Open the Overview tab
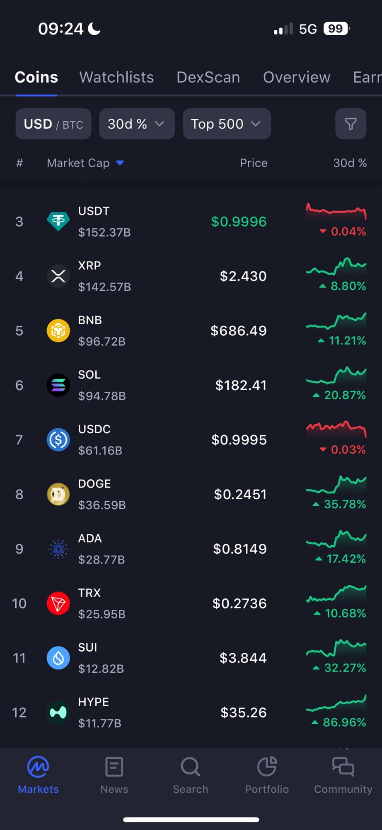The image size is (382, 830). tap(297, 77)
